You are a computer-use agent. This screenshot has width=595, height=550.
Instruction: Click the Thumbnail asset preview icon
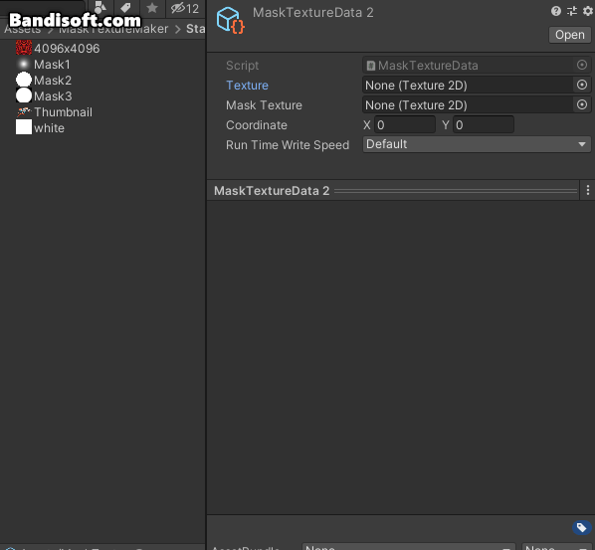(24, 111)
